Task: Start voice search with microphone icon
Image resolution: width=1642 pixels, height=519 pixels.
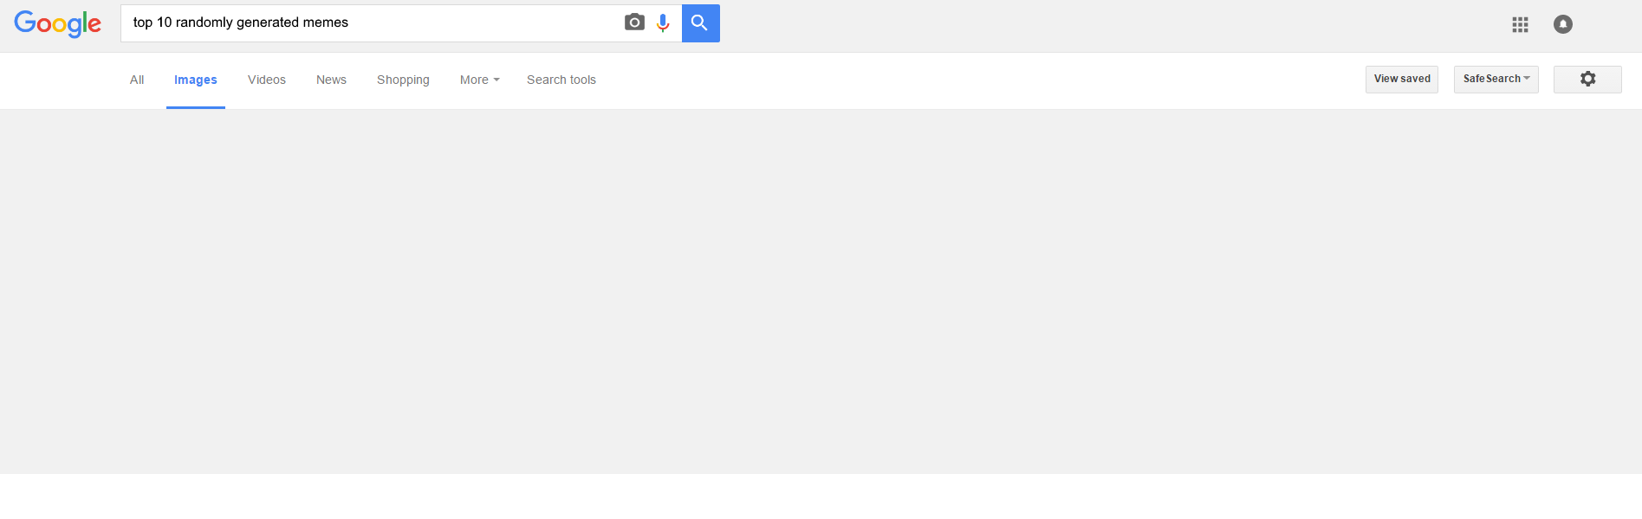Action: [x=663, y=22]
